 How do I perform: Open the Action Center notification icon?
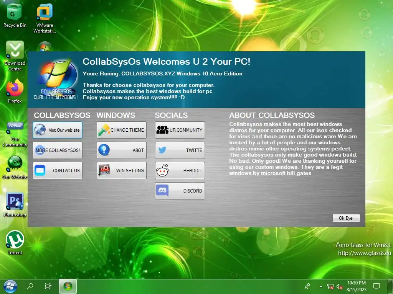coord(376,286)
